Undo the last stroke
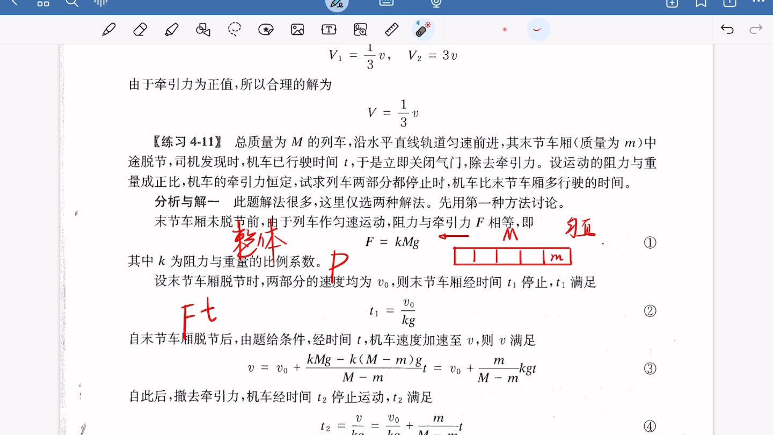Image resolution: width=773 pixels, height=435 pixels. pos(727,30)
